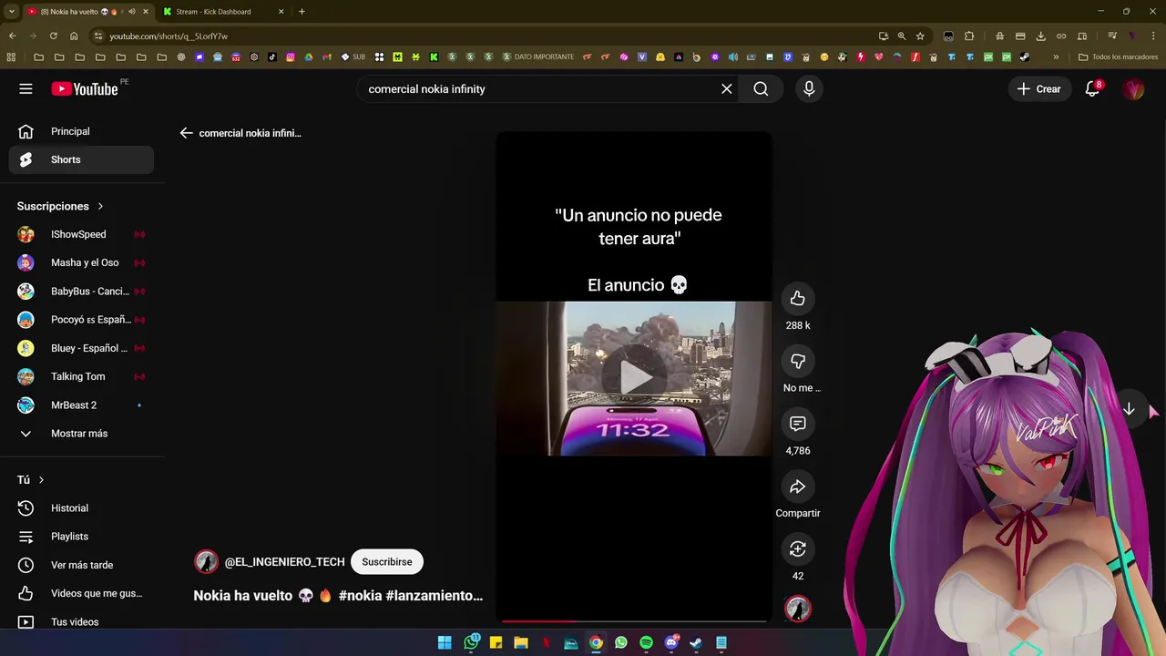Switch to the Stream - Kick Dashboard tab

(x=224, y=12)
